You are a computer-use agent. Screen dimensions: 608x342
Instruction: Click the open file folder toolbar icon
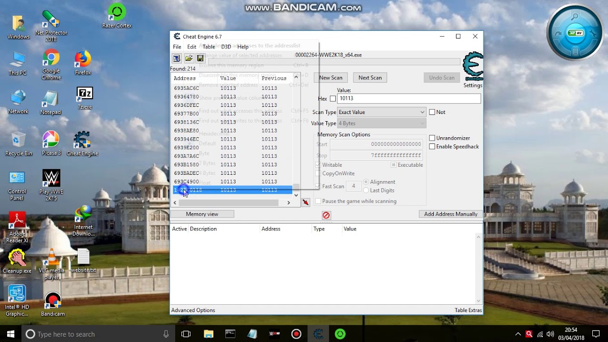pyautogui.click(x=189, y=58)
